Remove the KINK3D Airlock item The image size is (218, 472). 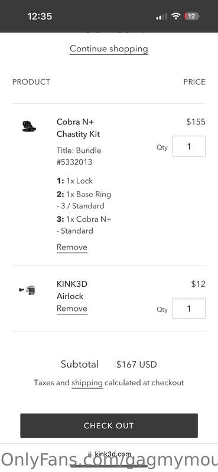[x=72, y=309]
